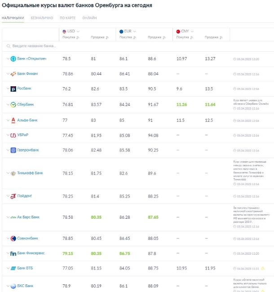Switch to the Безналично tab

(41, 18)
